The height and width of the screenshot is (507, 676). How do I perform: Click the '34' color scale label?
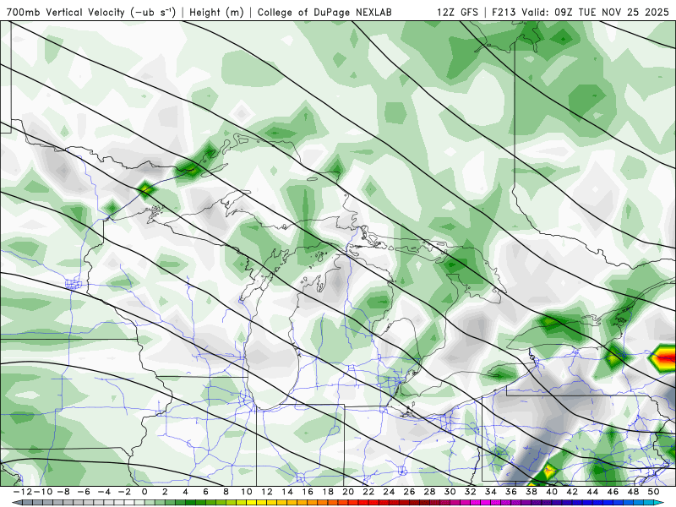tap(491, 492)
